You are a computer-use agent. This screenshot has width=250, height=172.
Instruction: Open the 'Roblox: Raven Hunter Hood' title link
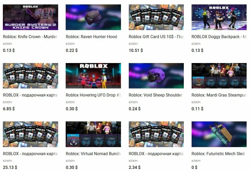[91, 37]
